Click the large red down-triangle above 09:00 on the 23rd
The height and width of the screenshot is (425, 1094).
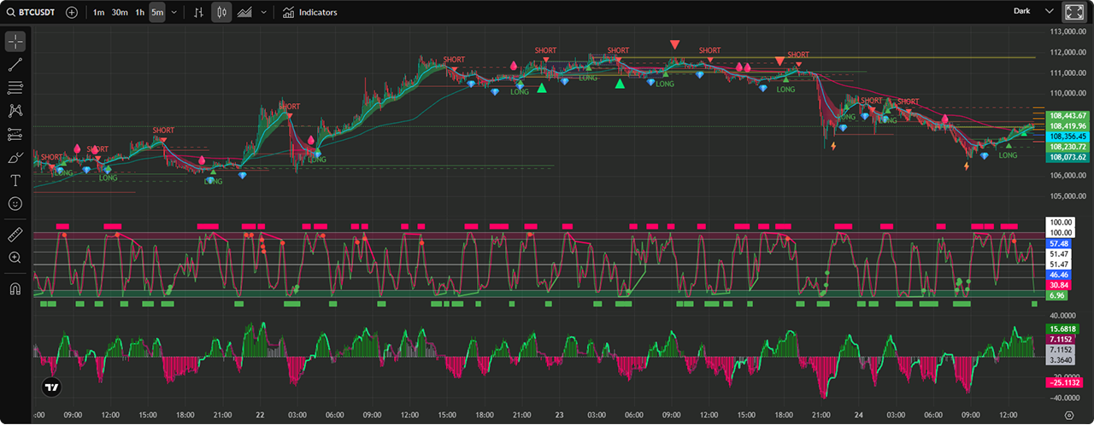point(675,44)
